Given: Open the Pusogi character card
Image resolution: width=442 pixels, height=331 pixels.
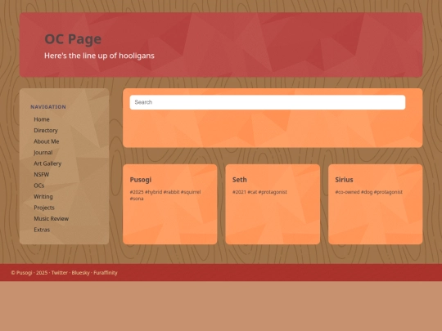Looking at the screenshot, I should click(x=170, y=204).
